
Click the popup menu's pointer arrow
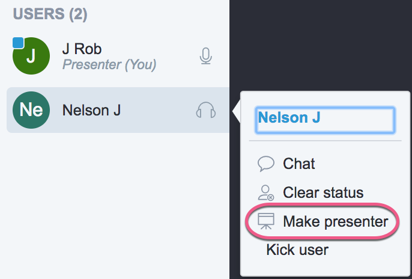point(237,111)
